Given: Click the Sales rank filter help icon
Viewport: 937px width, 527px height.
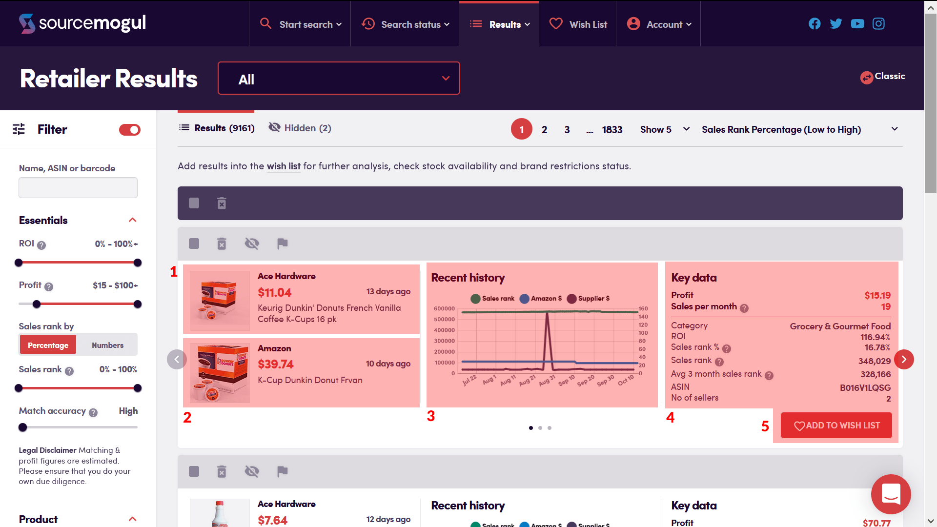Looking at the screenshot, I should pyautogui.click(x=69, y=371).
